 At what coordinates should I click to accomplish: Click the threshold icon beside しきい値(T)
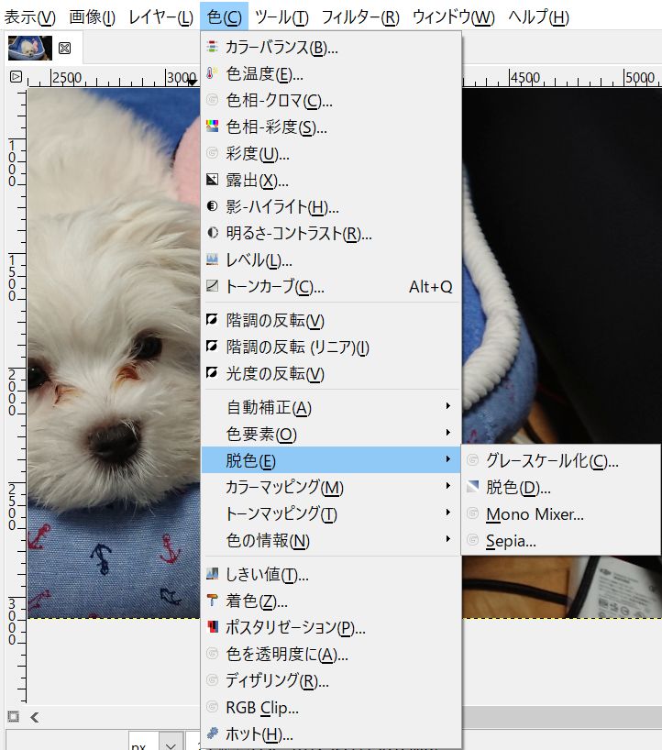212,573
